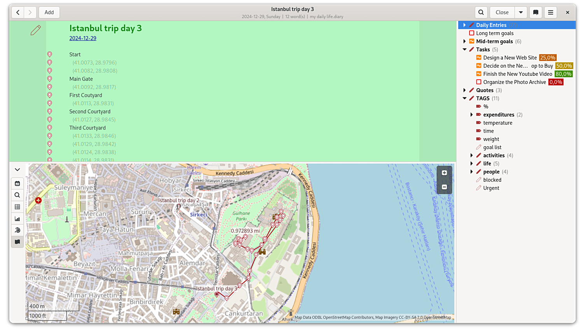Open the table view panel icon
This screenshot has height=329, width=585.
click(17, 207)
